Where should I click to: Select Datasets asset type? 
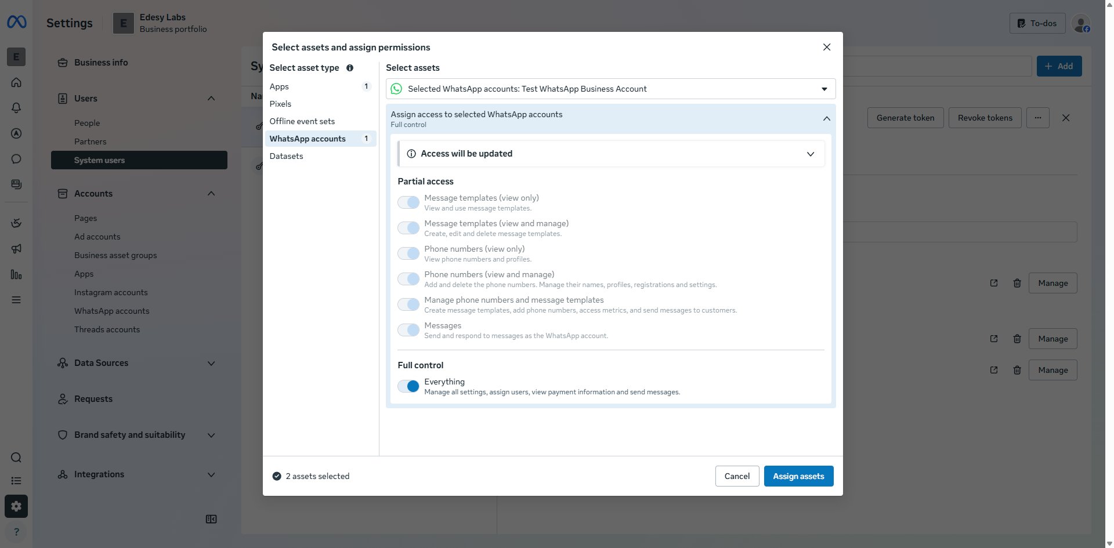pyautogui.click(x=320, y=156)
